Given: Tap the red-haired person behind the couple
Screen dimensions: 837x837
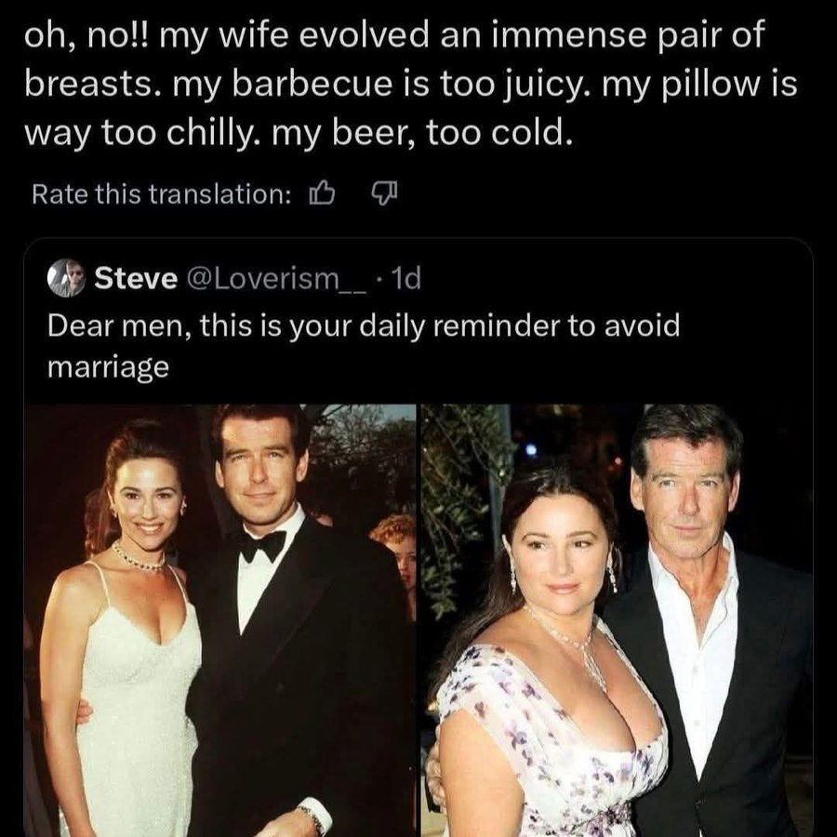Looking at the screenshot, I should [x=396, y=555].
